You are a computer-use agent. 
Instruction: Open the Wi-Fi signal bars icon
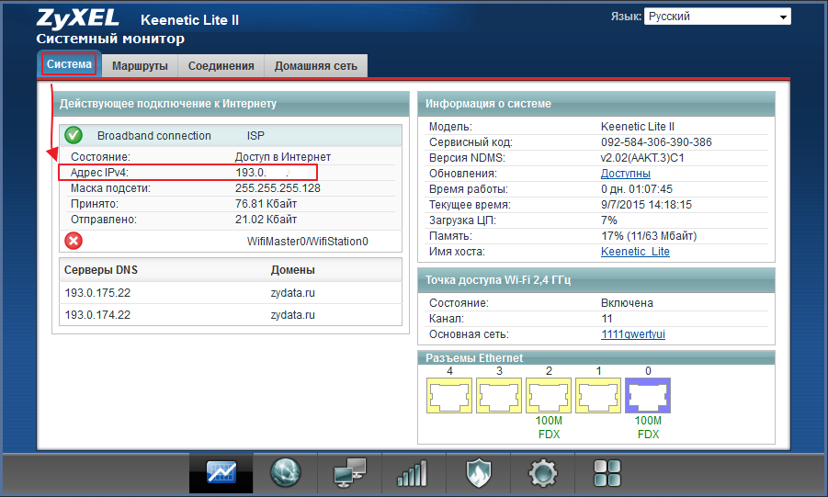coord(412,473)
